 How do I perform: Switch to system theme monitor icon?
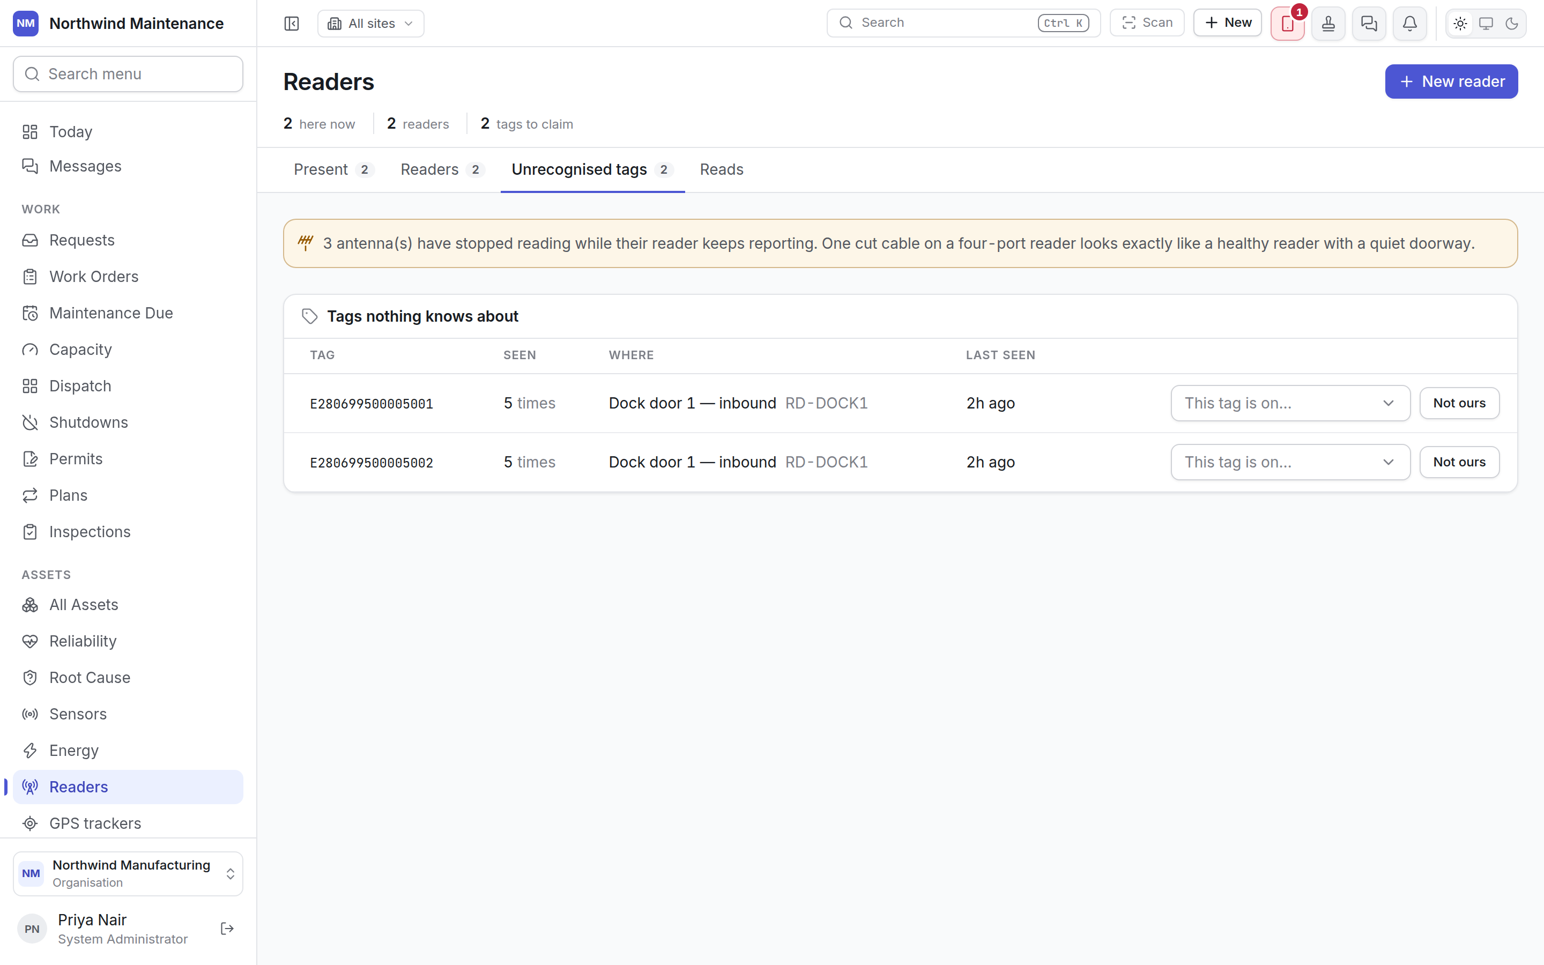1486,24
